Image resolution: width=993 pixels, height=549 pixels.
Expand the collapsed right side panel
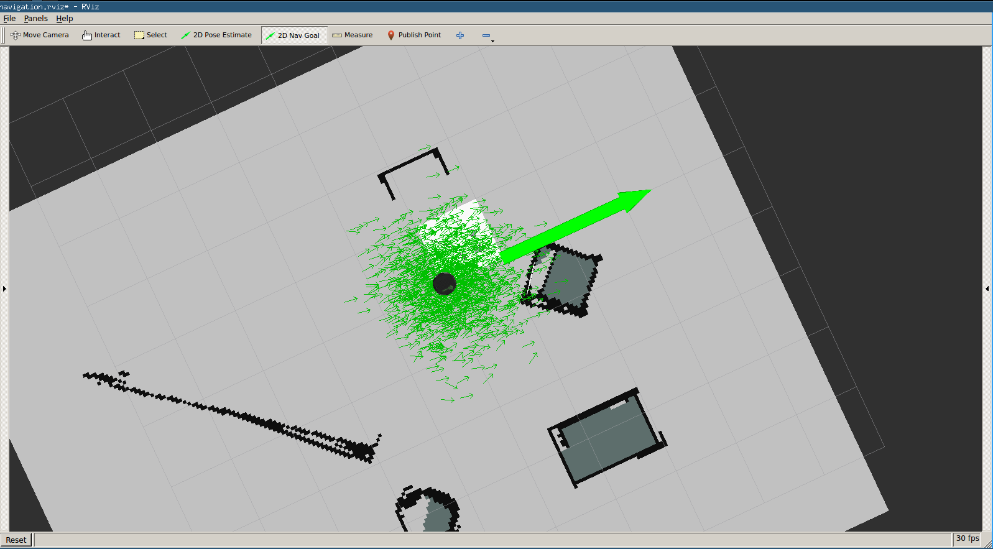click(987, 288)
